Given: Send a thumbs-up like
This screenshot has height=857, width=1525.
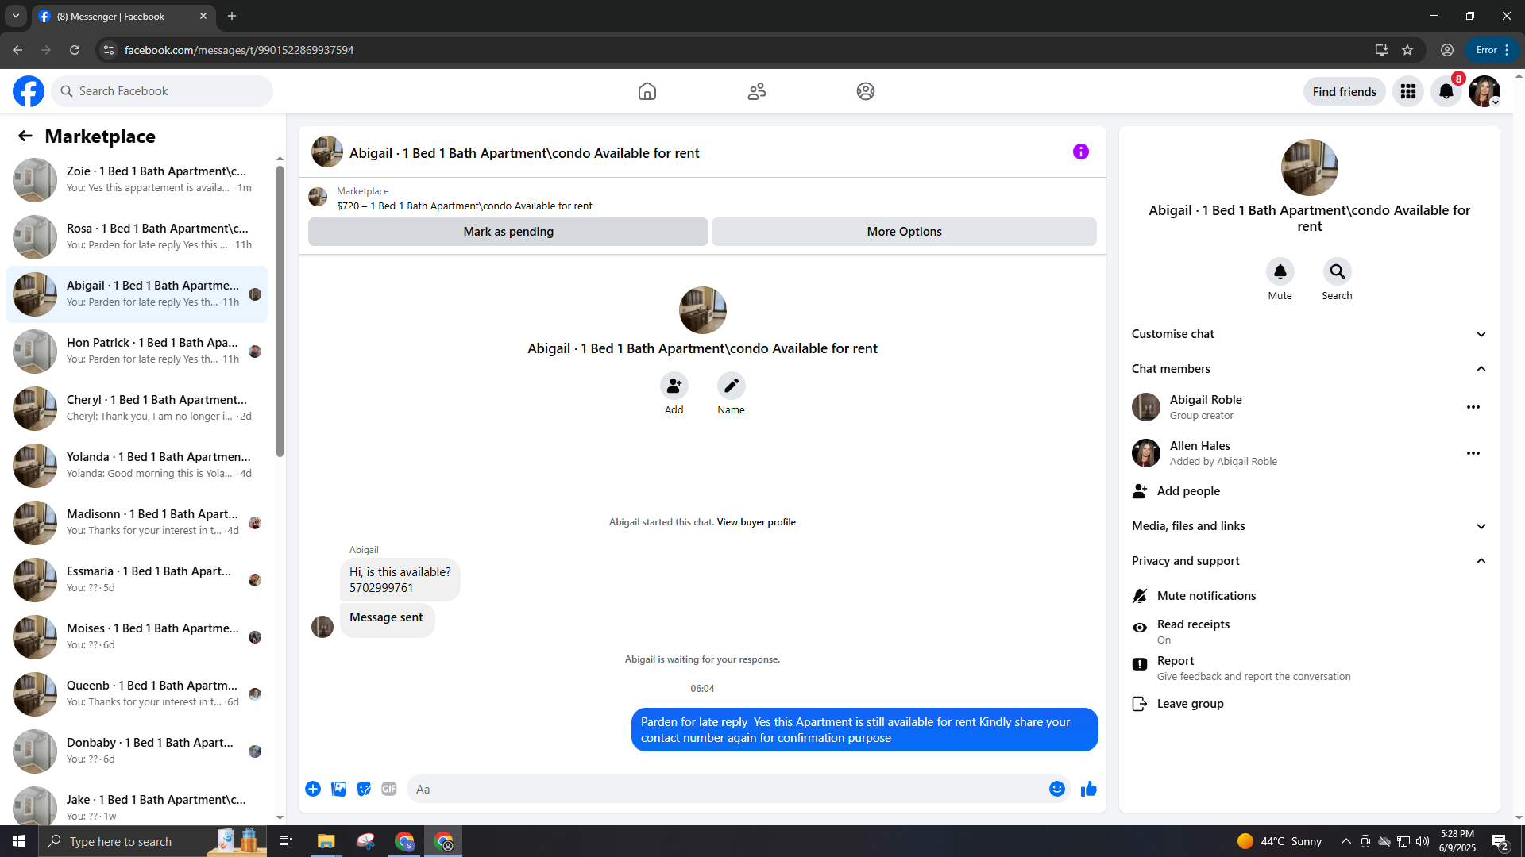Looking at the screenshot, I should 1089,789.
